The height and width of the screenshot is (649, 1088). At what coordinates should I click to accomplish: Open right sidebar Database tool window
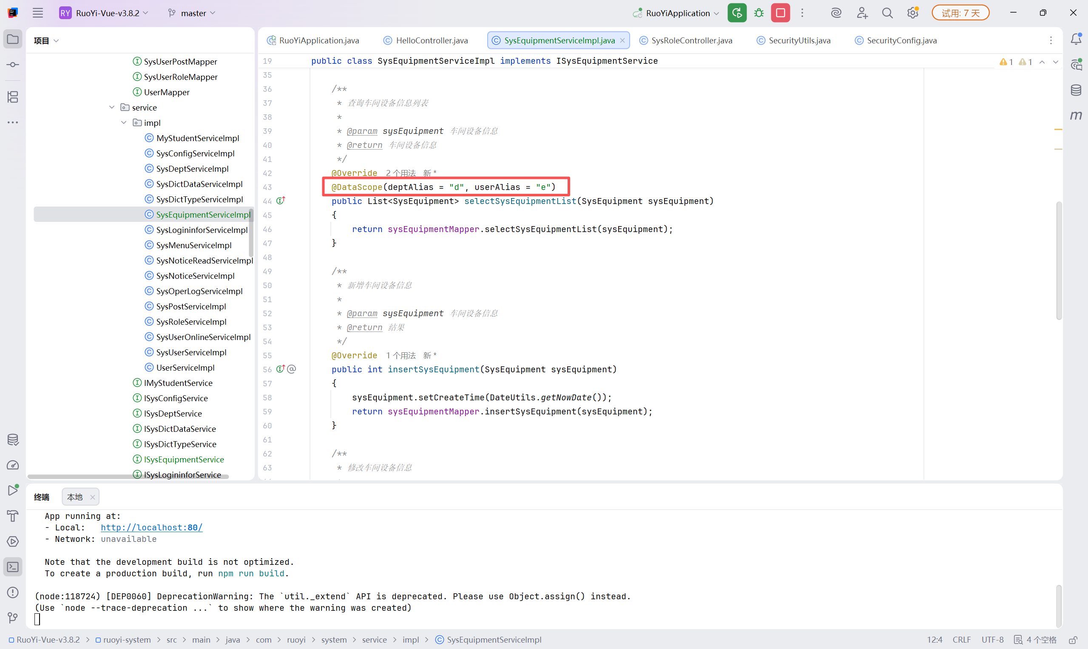(1076, 90)
